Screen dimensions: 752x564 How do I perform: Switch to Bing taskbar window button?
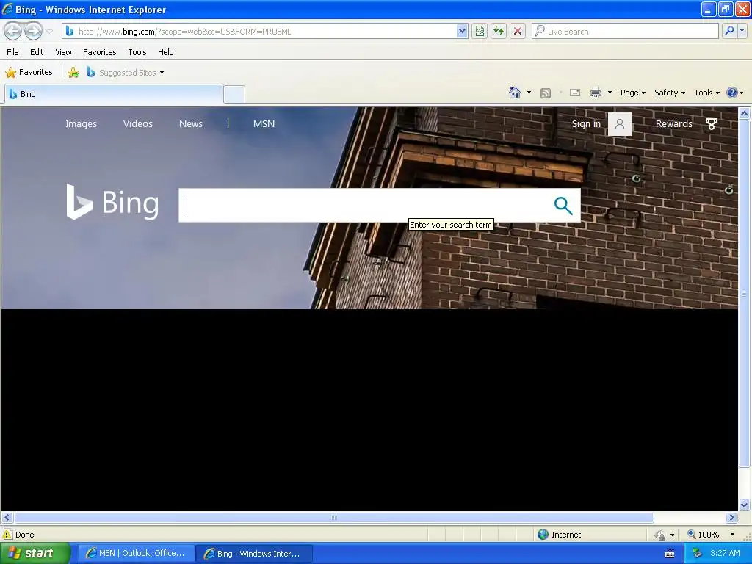(253, 554)
